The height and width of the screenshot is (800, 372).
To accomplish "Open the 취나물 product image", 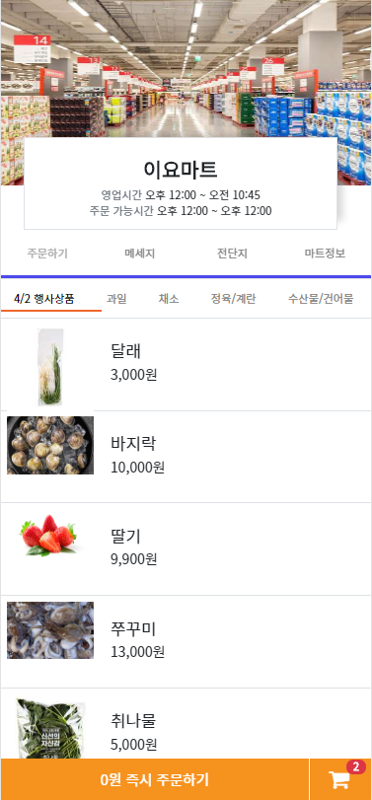I will [50, 729].
